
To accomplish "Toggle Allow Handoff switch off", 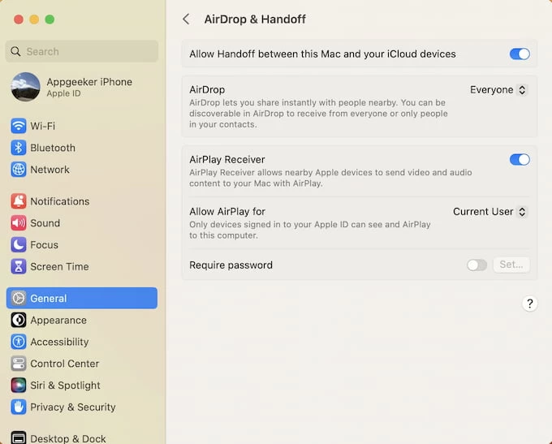I will (520, 54).
